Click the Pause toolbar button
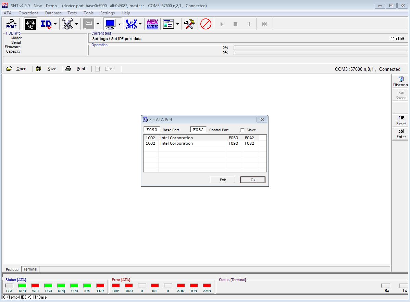The width and height of the screenshot is (410, 302). tap(249, 24)
